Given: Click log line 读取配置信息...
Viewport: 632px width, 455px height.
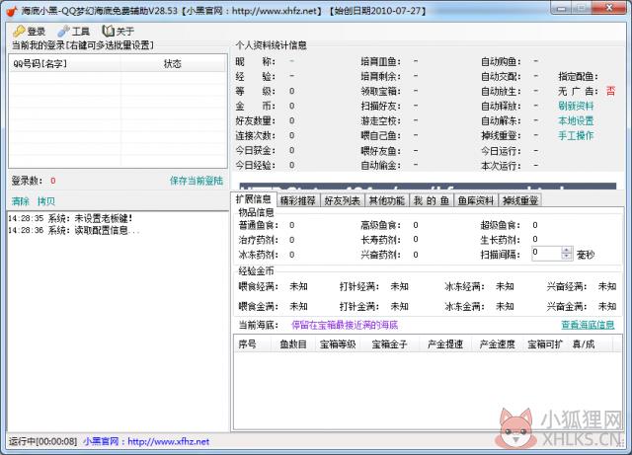Looking at the screenshot, I should (x=74, y=230).
